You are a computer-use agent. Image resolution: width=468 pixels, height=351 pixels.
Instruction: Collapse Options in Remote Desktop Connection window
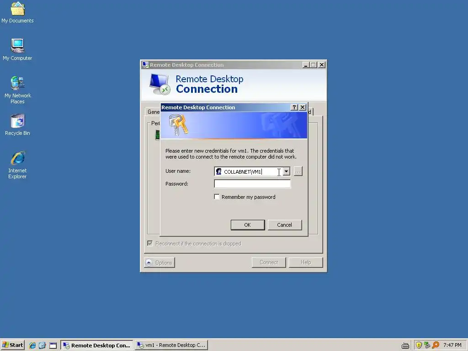point(160,263)
